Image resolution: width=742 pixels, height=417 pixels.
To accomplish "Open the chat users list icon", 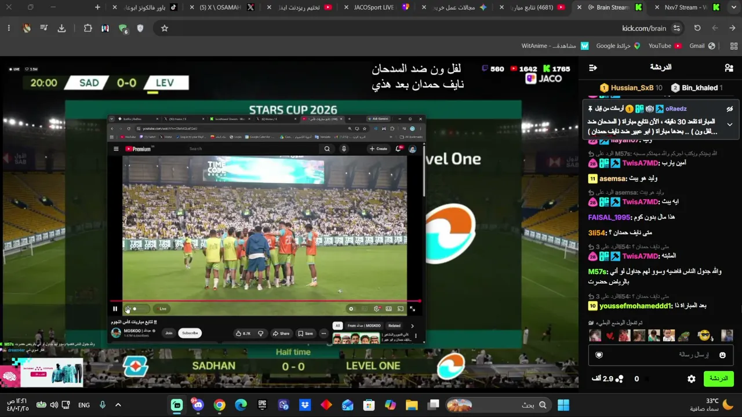I will tap(729, 68).
